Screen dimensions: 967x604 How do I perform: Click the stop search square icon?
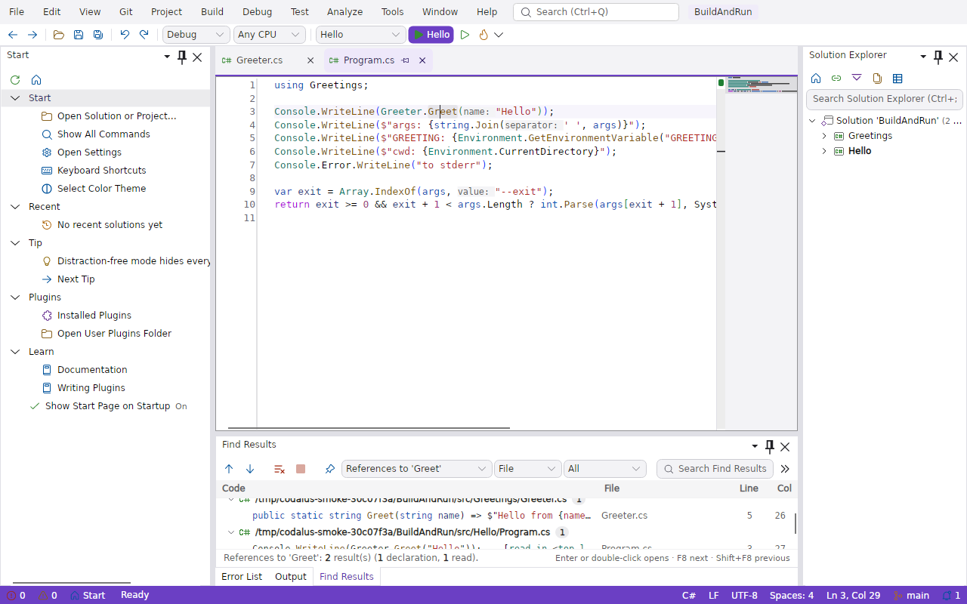pos(301,469)
